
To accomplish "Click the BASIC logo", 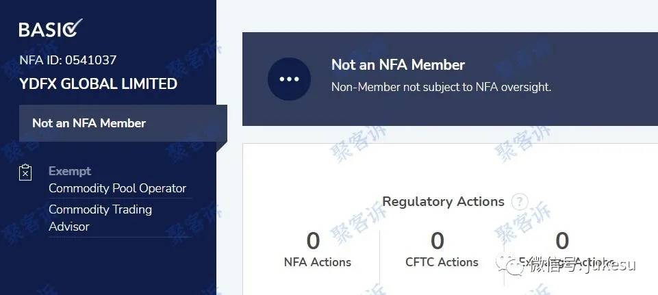I will [x=51, y=29].
